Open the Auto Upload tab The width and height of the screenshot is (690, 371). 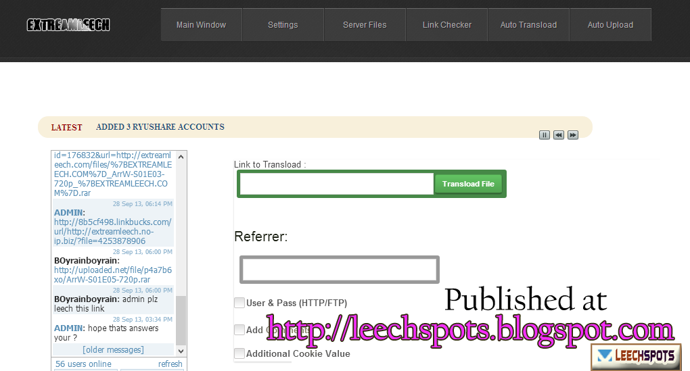coord(610,25)
